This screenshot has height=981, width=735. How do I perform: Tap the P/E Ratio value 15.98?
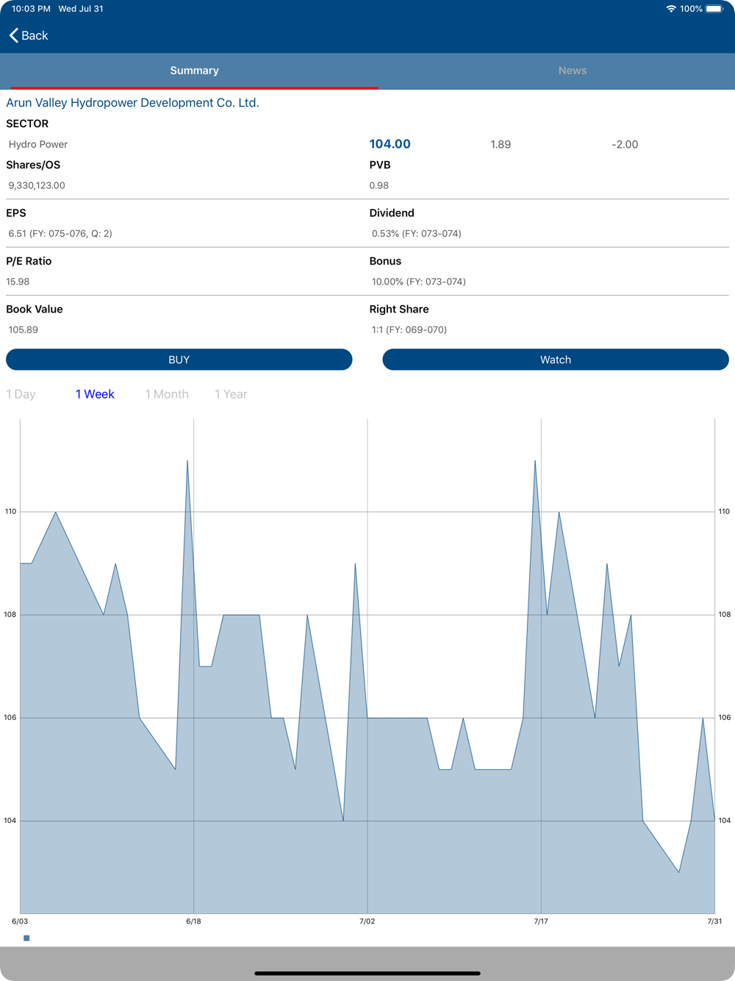pos(18,282)
